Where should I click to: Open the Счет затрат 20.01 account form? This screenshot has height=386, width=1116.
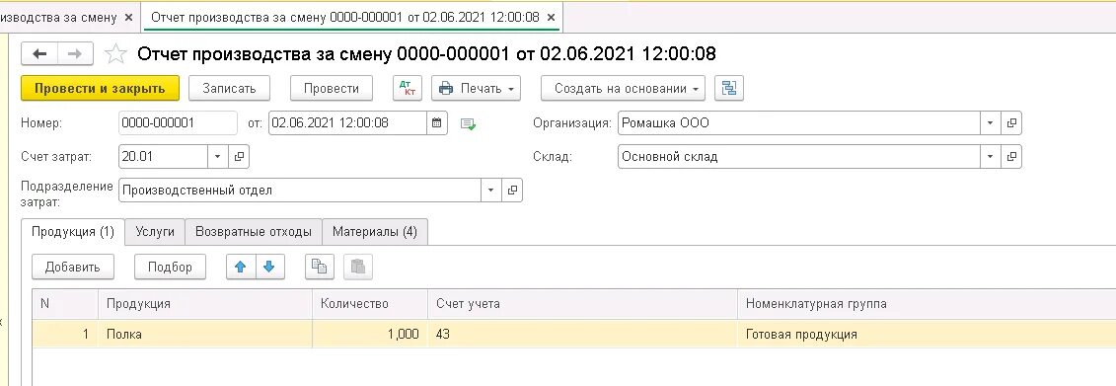pos(239,157)
